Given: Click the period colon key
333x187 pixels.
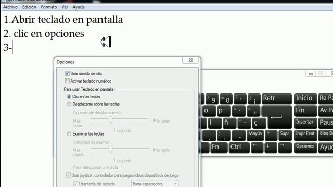Looking at the screenshot, I should click(x=224, y=135).
